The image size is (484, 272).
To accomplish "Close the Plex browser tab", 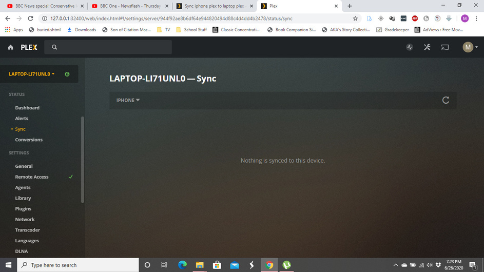I will pyautogui.click(x=336, y=6).
